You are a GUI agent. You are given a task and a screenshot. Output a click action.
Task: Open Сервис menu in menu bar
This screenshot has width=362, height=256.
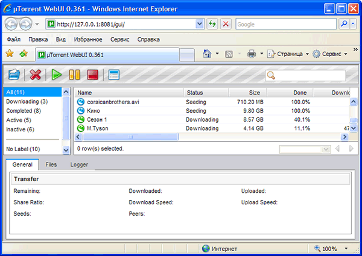(x=119, y=39)
